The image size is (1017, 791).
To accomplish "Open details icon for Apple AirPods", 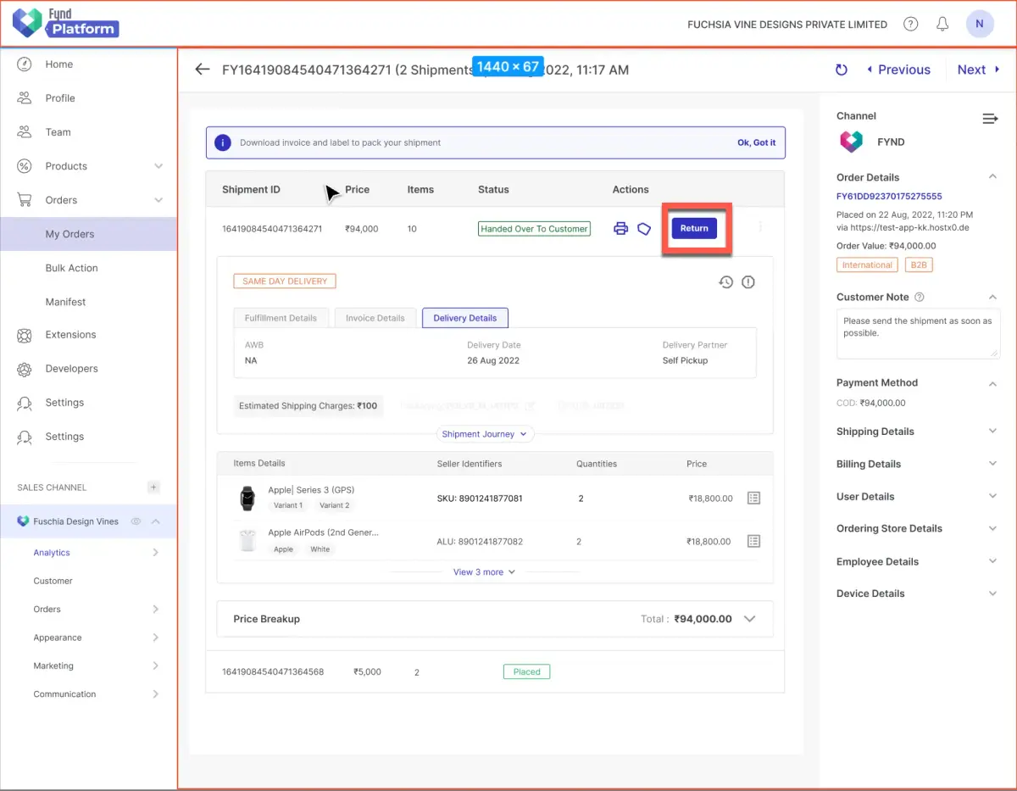I will 753,541.
